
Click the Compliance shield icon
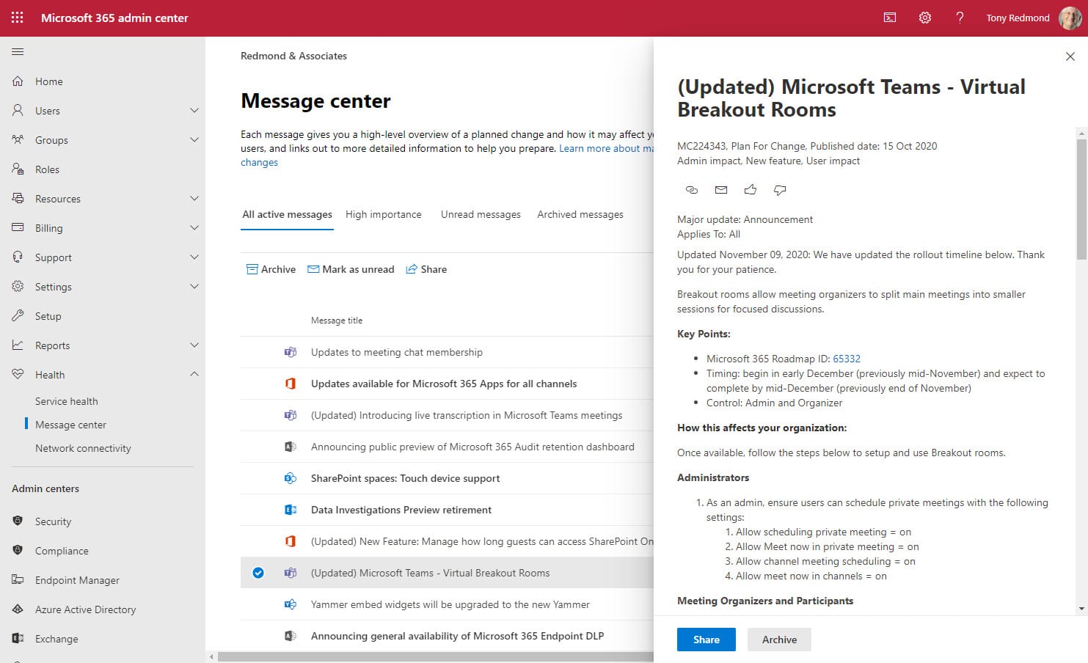click(18, 551)
